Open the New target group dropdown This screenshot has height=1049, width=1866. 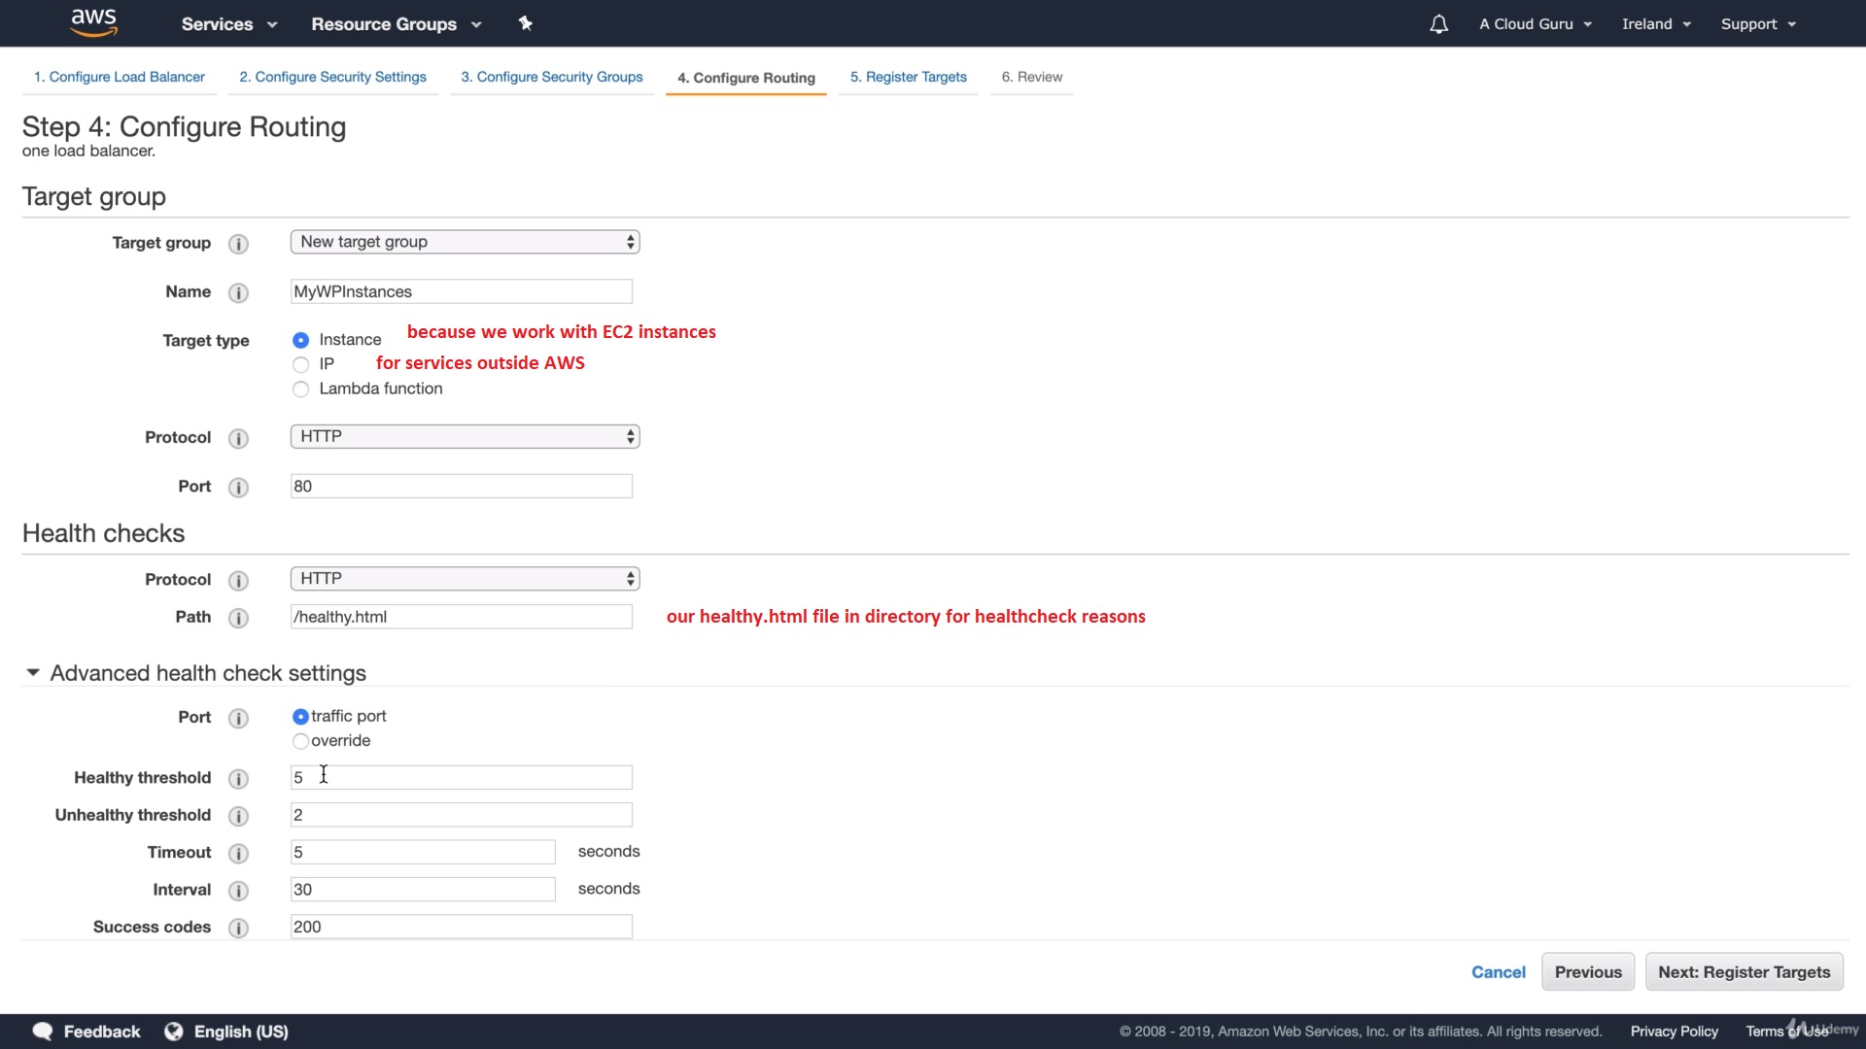pos(465,242)
